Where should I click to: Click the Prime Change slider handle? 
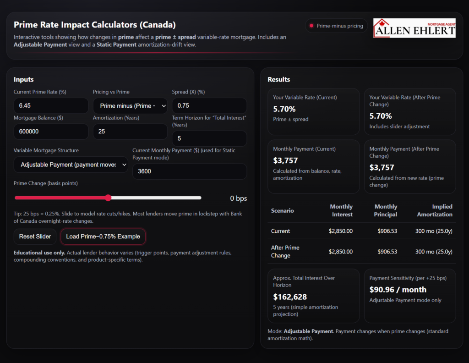108,198
